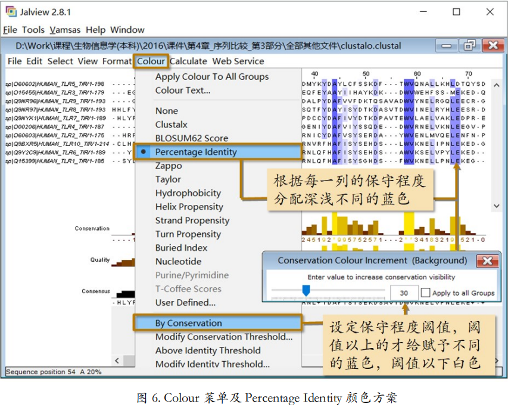
Task: Open the Help menu
Action: [x=95, y=30]
